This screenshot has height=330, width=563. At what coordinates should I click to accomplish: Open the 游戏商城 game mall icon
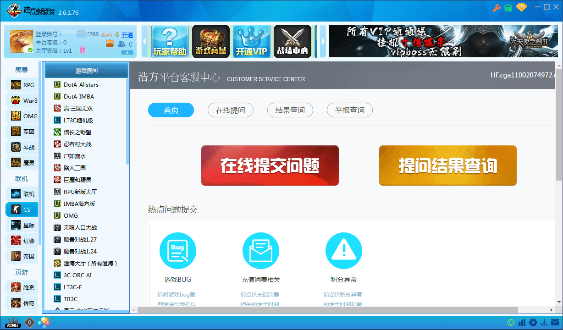[x=211, y=41]
